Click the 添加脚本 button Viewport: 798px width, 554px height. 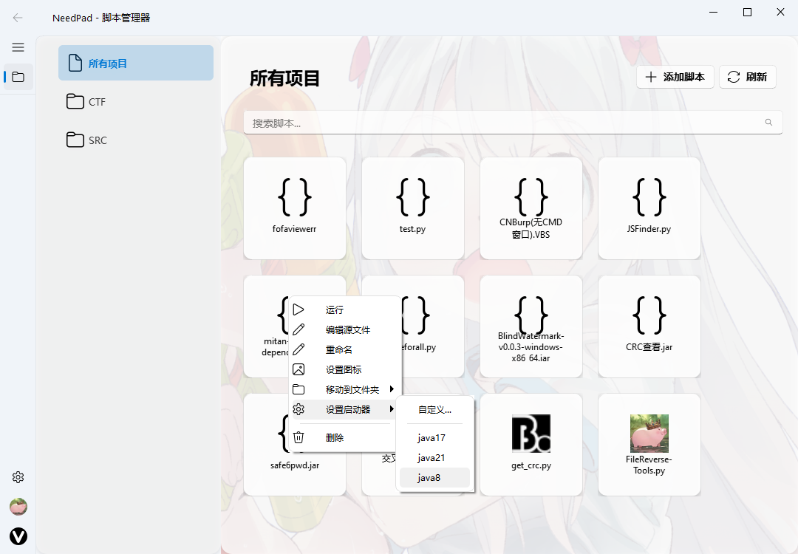pyautogui.click(x=675, y=77)
